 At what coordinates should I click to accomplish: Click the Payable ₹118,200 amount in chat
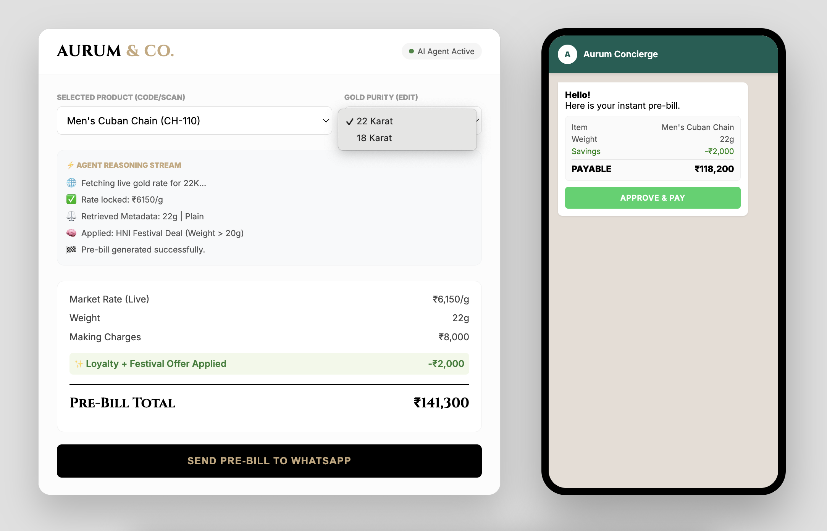(x=714, y=169)
